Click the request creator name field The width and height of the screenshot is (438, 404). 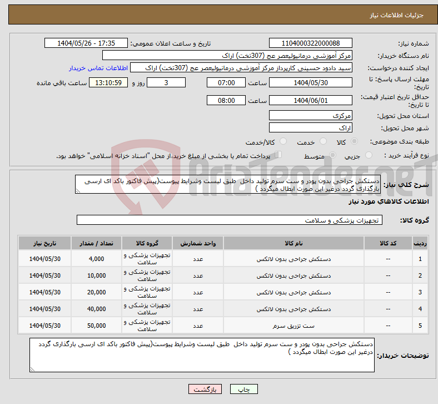point(241,68)
